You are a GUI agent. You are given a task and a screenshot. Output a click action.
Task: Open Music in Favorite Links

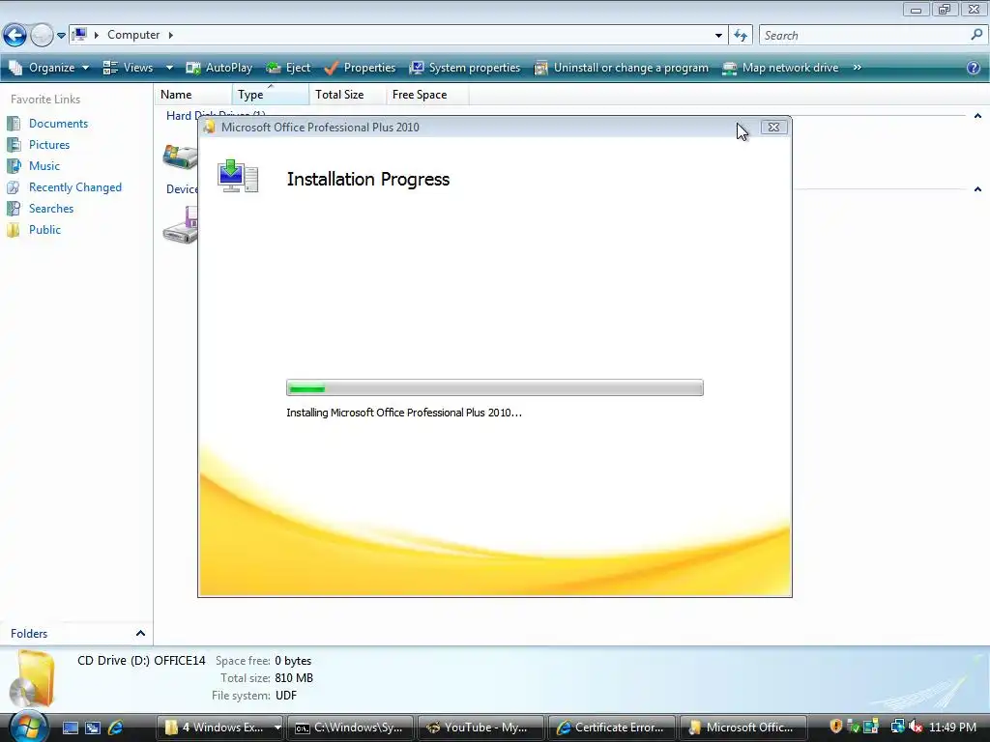point(44,166)
